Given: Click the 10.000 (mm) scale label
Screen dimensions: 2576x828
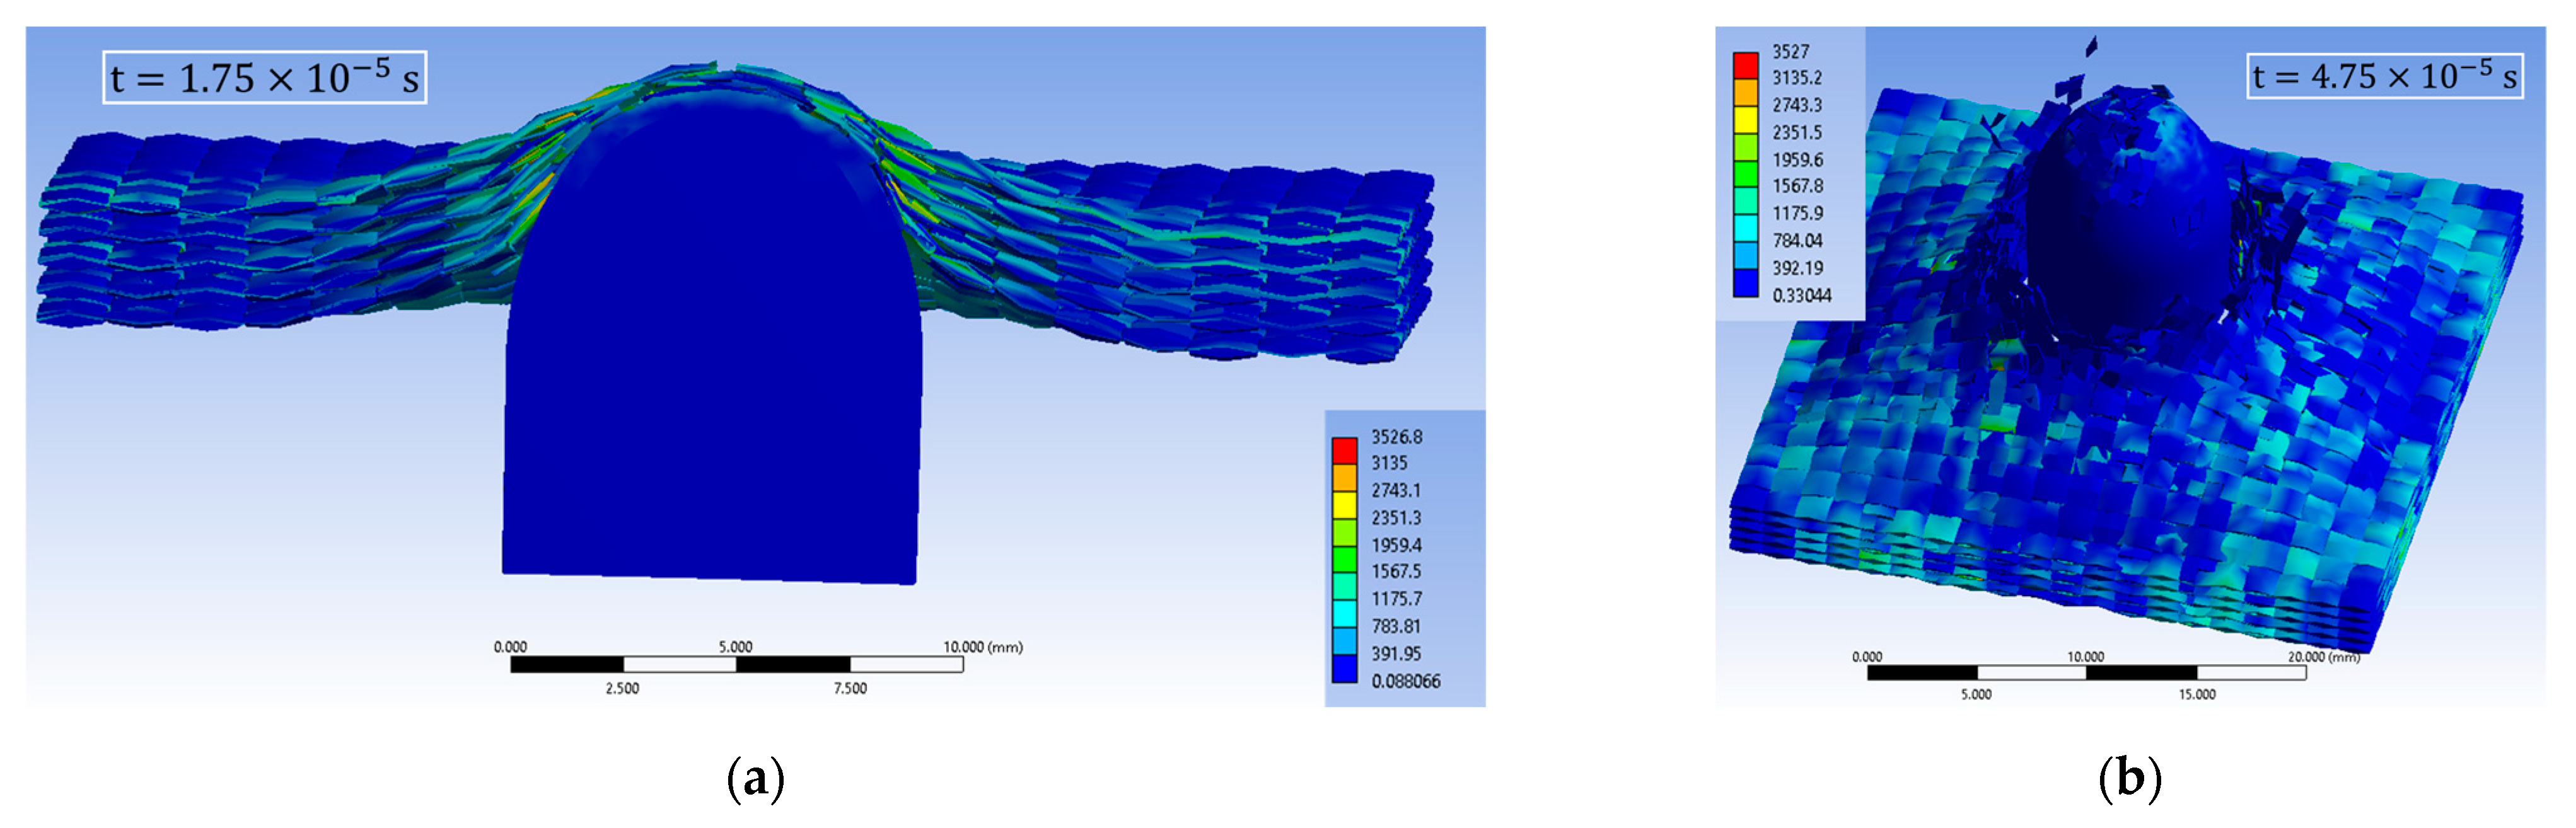Looking at the screenshot, I should pos(982,647).
